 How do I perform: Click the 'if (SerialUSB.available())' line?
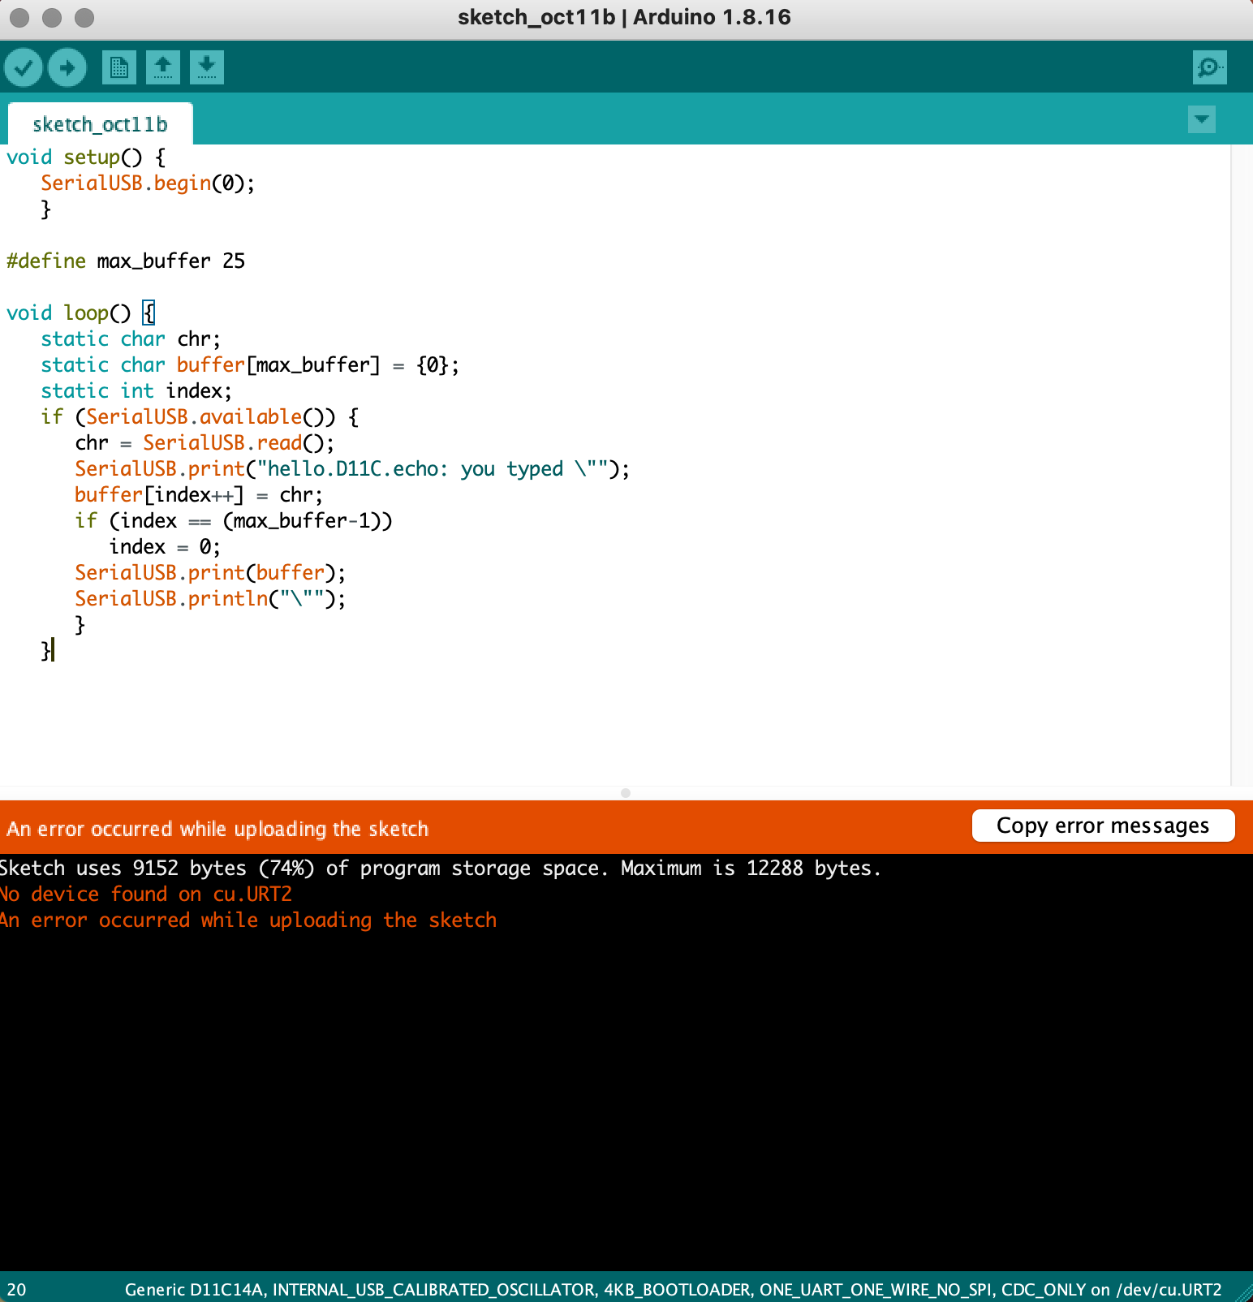coord(200,416)
